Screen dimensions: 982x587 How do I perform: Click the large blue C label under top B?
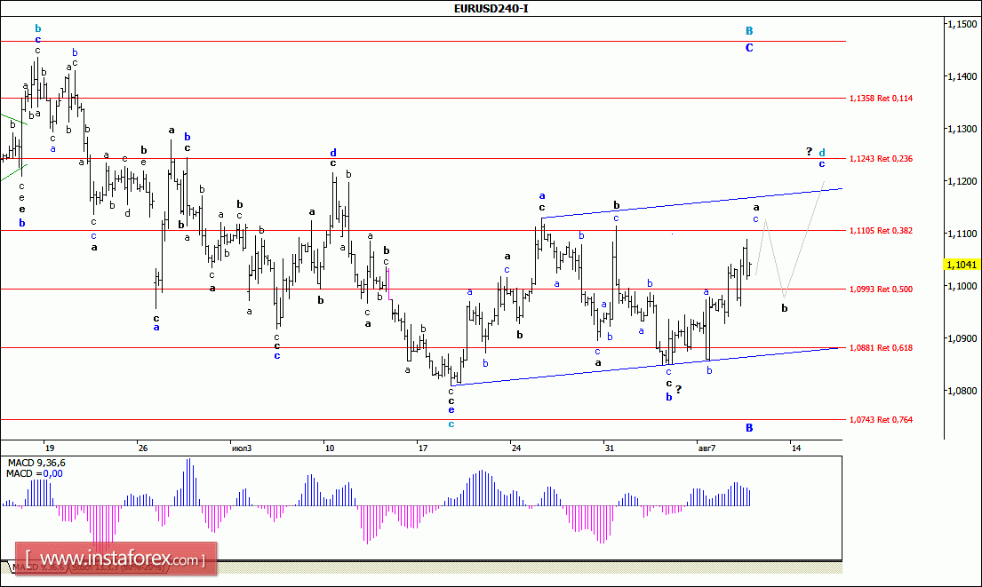click(749, 48)
